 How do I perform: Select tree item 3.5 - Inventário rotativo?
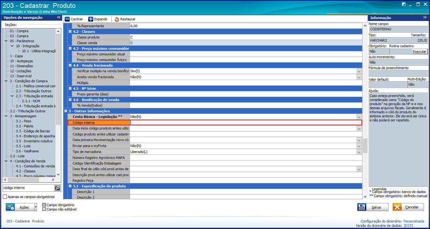[34, 141]
